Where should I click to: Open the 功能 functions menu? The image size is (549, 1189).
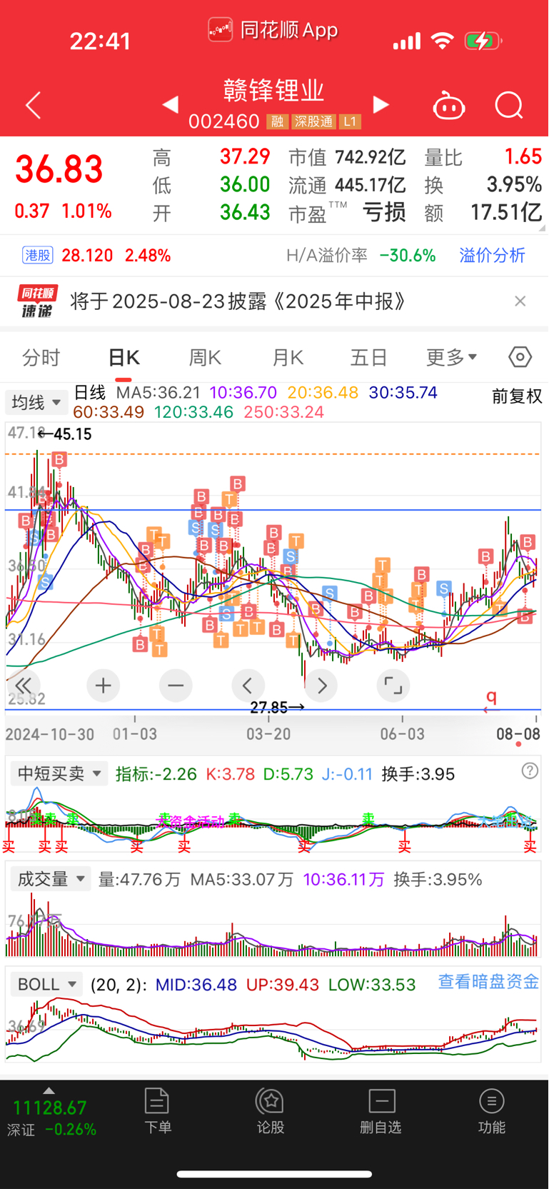[x=492, y=1111]
